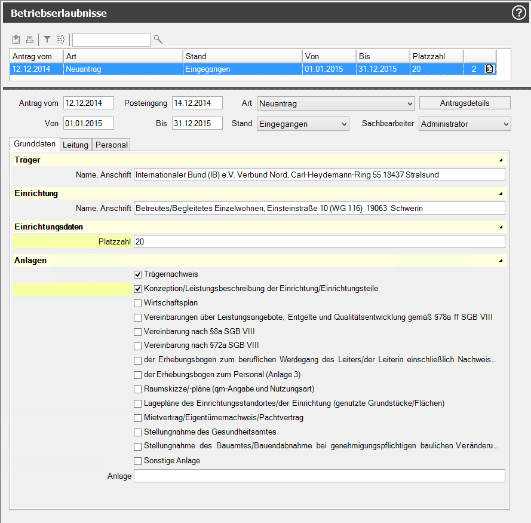
Task: Enable the Wirtschaftsplan checkbox
Action: pos(138,303)
